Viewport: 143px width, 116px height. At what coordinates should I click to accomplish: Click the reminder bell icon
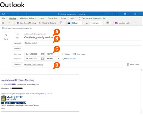pos(87,23)
